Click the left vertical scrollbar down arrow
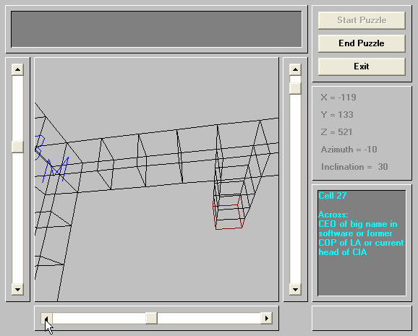The image size is (418, 336). click(x=17, y=289)
